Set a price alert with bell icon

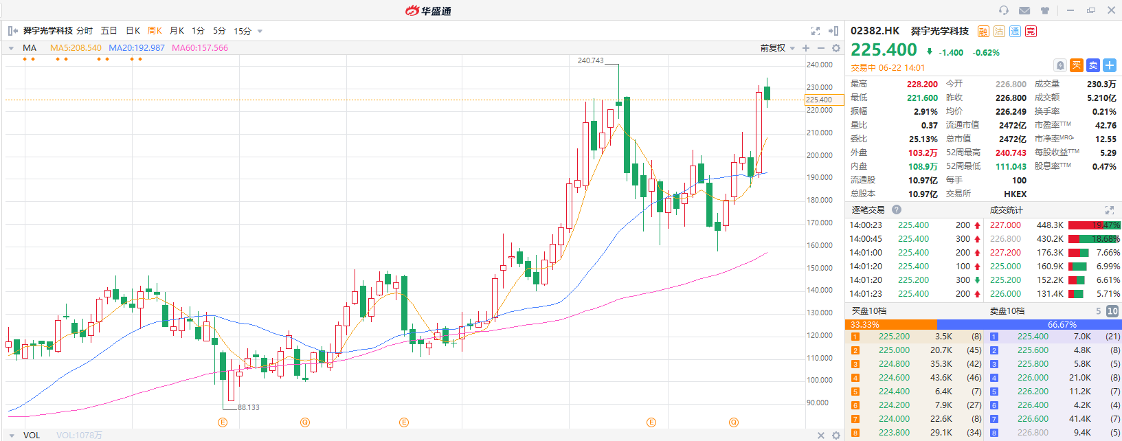coord(1060,65)
